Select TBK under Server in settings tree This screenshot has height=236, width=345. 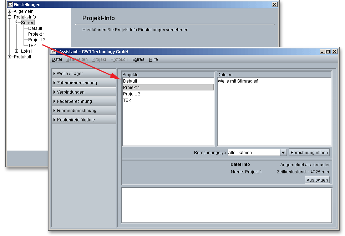pos(32,46)
